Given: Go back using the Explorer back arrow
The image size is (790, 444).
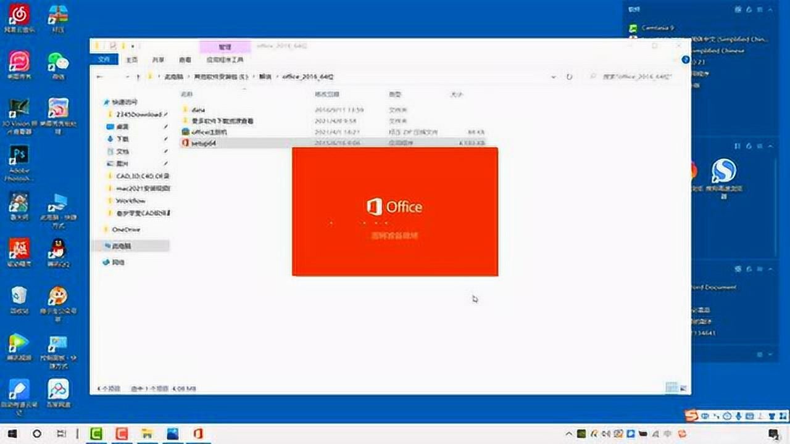Looking at the screenshot, I should (x=100, y=77).
